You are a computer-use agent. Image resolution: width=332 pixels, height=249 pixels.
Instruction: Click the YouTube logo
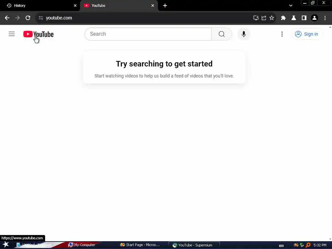38,34
